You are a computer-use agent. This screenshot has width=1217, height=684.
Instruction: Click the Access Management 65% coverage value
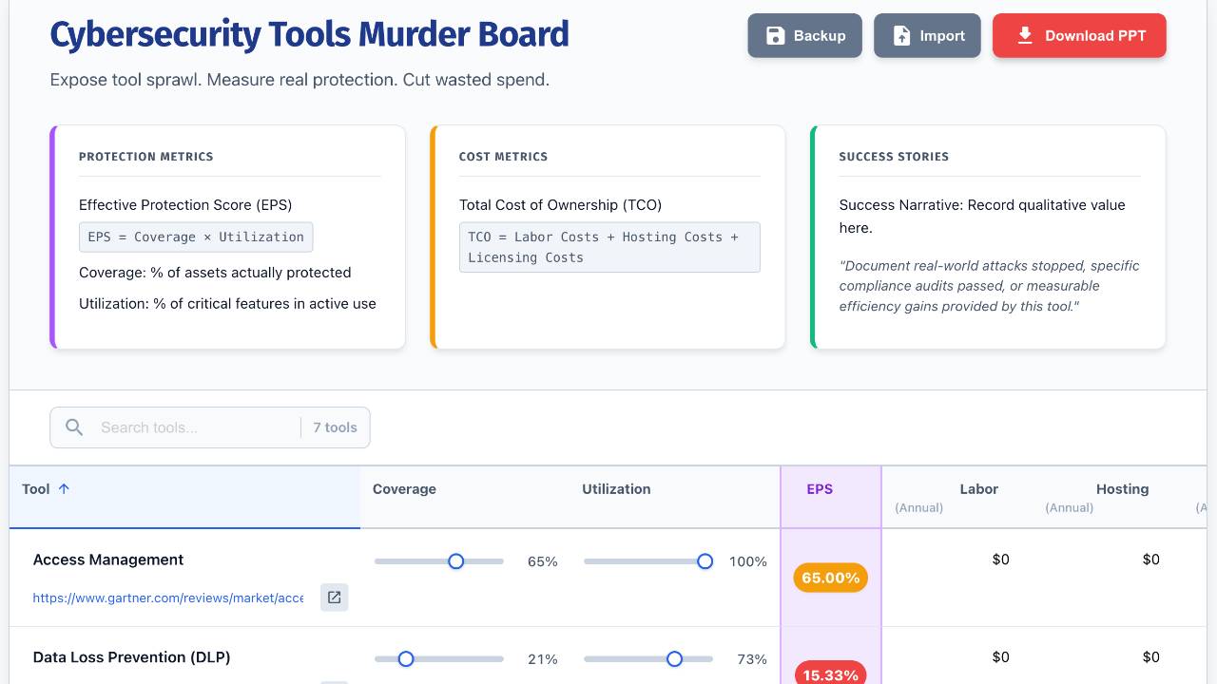542,561
